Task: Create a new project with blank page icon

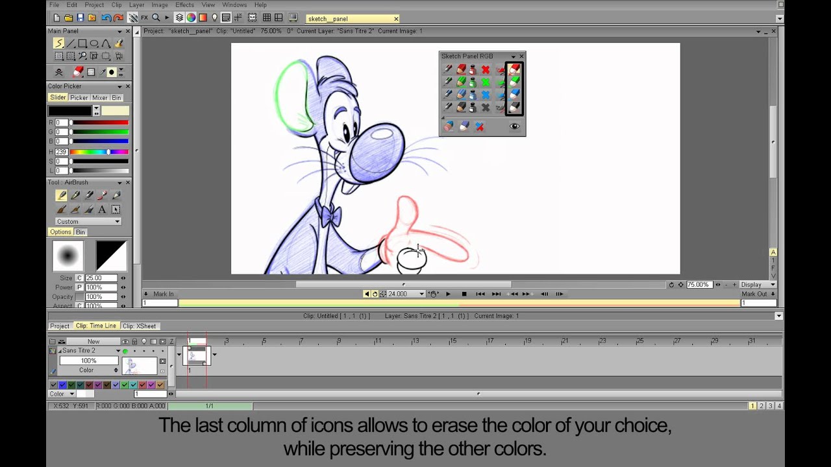Action: 56,18
